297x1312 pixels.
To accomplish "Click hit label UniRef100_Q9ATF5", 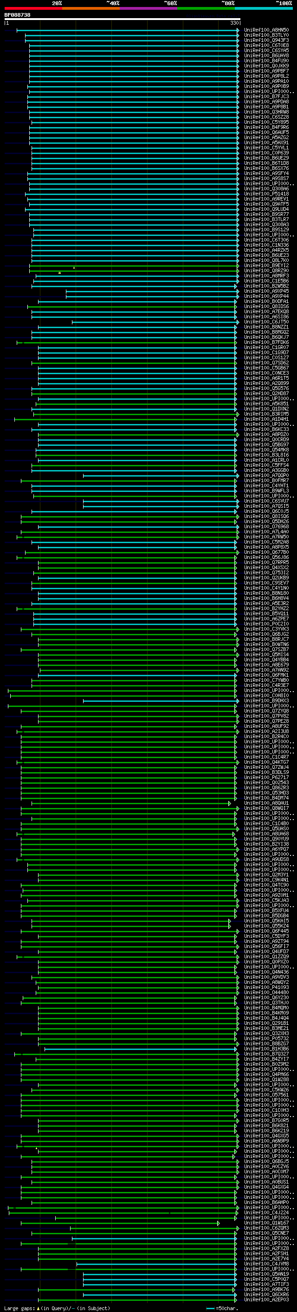I will [x=266, y=204].
